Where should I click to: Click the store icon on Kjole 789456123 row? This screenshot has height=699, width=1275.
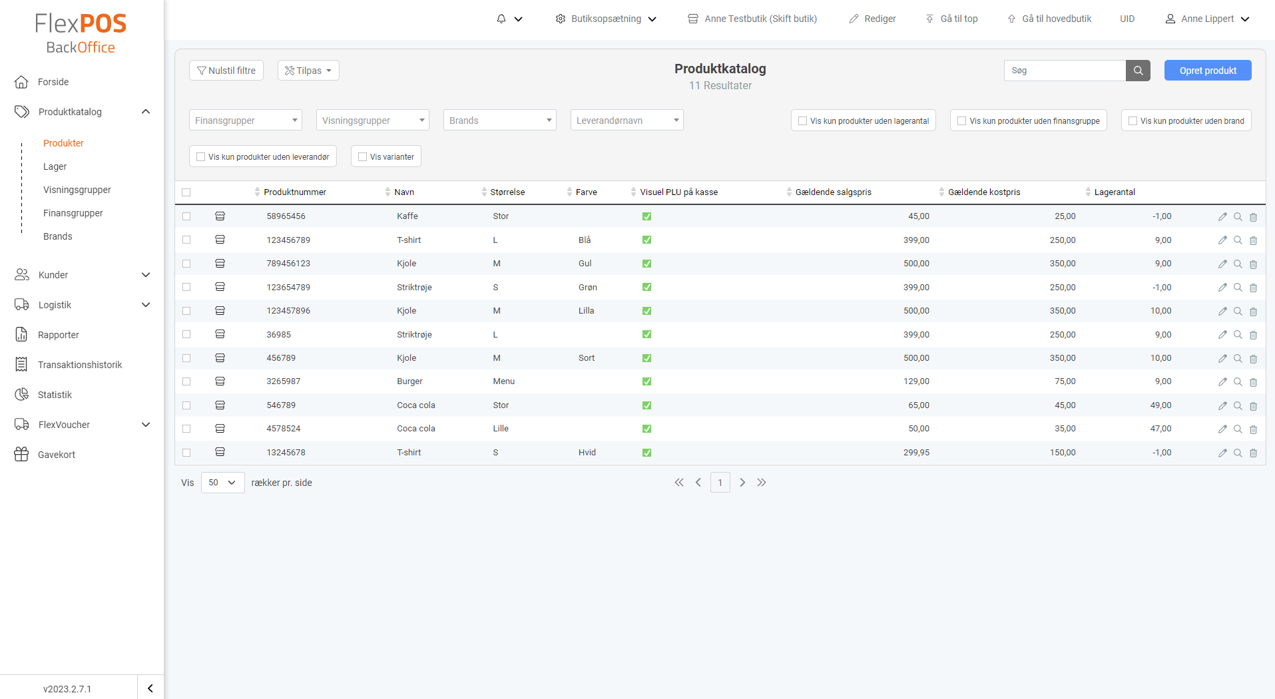[220, 263]
